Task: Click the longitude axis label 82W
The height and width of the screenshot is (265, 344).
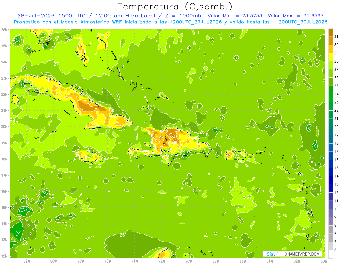Action: coord(26,261)
